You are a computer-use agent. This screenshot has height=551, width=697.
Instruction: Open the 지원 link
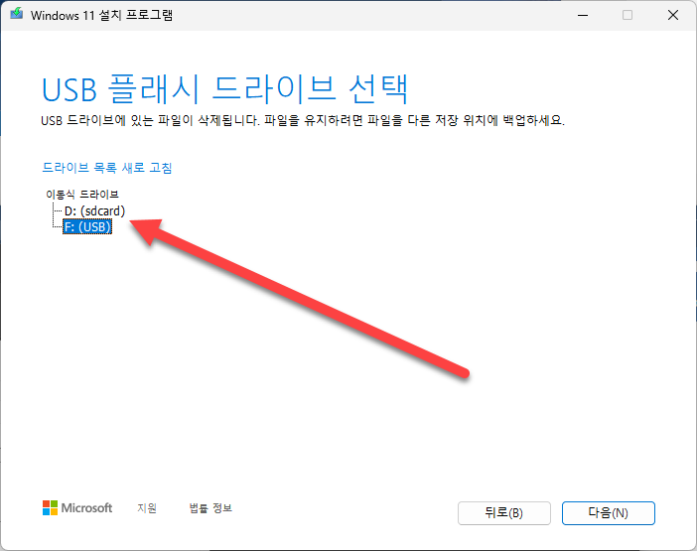(147, 508)
